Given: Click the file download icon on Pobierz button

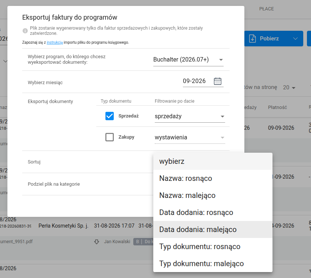Looking at the screenshot, I should [x=253, y=39].
